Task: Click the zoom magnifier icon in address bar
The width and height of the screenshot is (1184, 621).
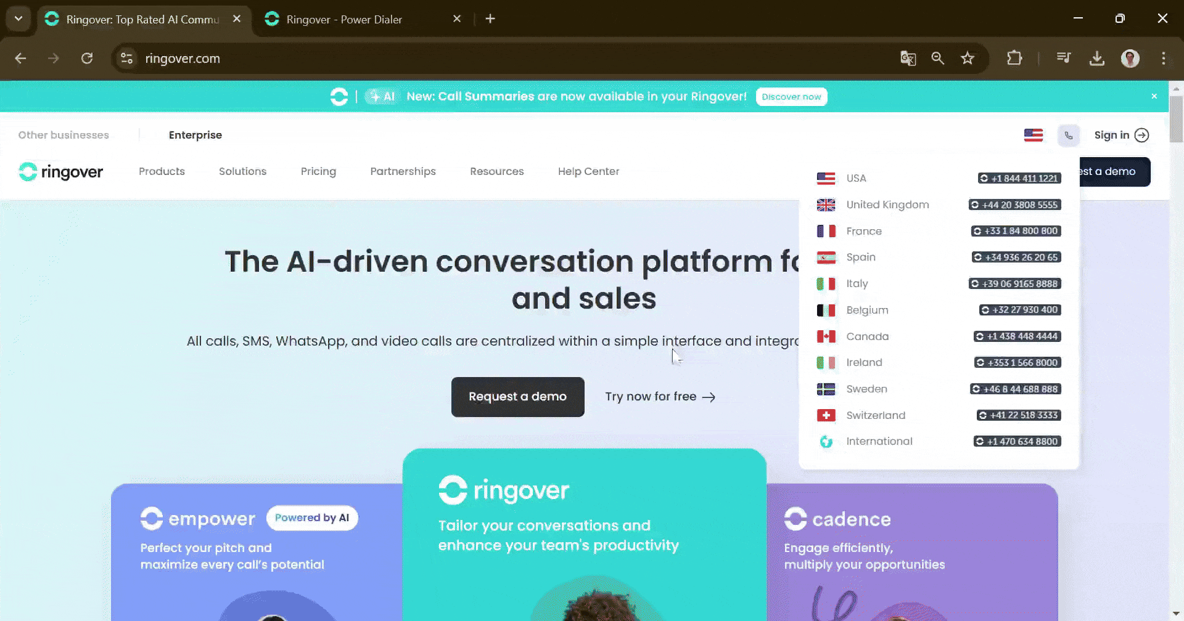Action: [x=938, y=59]
